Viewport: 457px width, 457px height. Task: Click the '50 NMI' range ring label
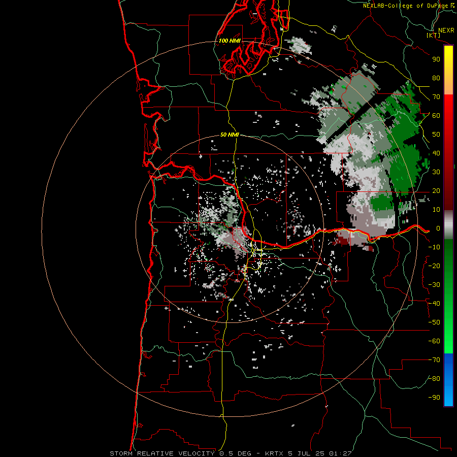tap(230, 135)
